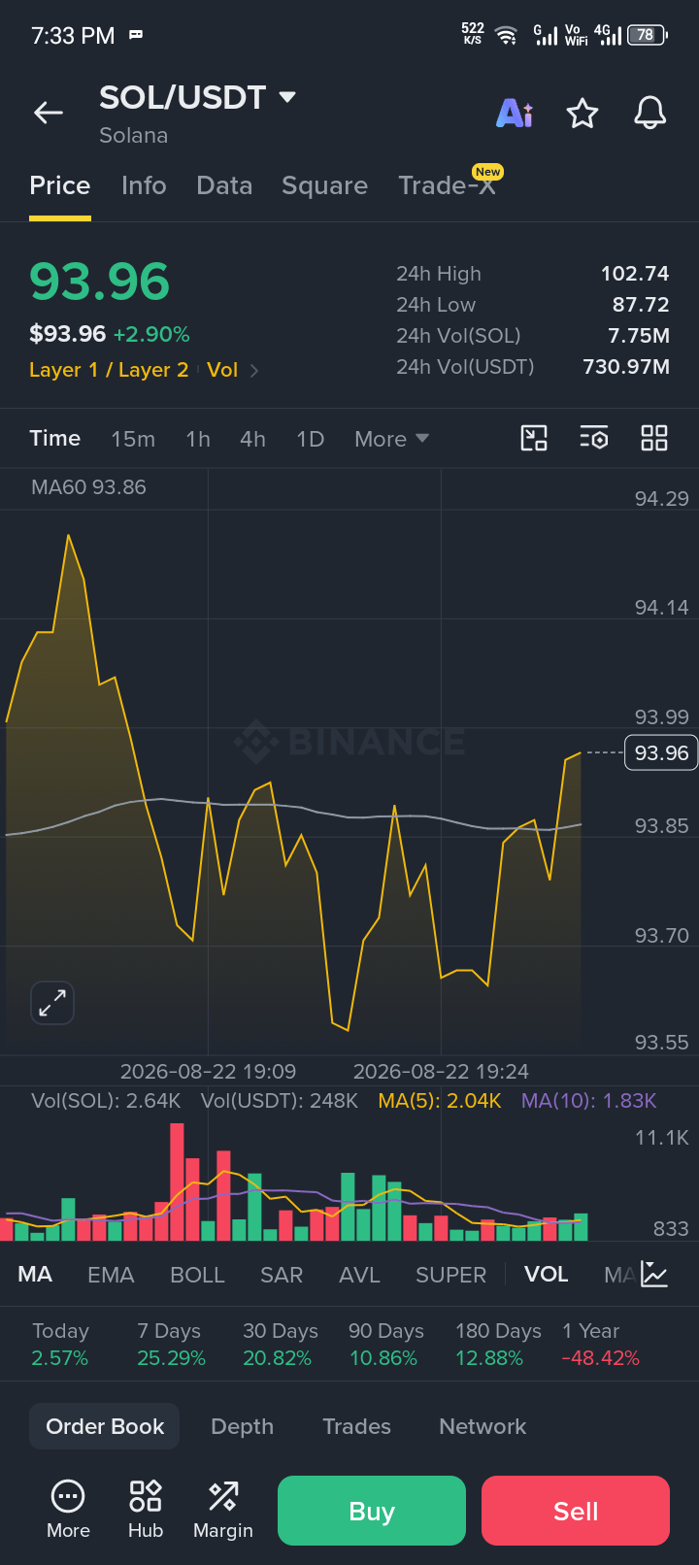The width and height of the screenshot is (699, 1565).
Task: Toggle the AVL indicator
Action: click(359, 1275)
